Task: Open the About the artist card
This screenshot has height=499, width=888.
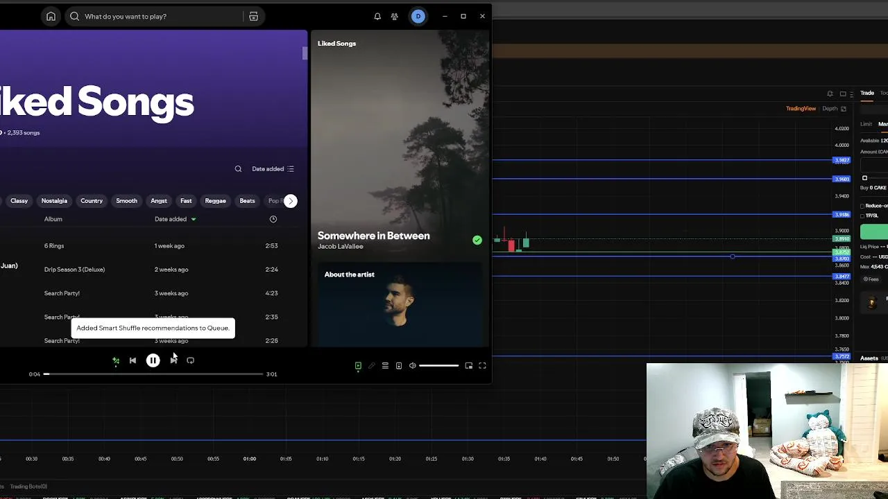Action: click(400, 303)
